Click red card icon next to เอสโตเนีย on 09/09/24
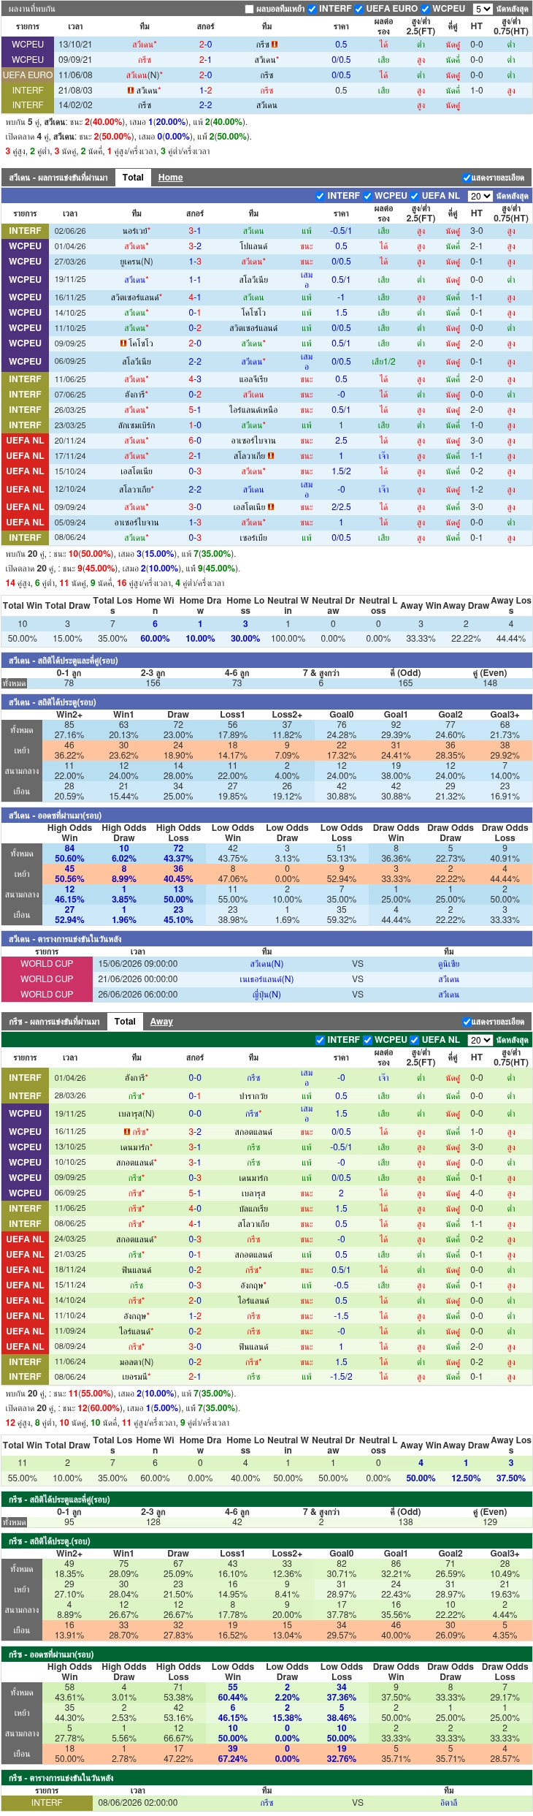533x1816 pixels. 271,506
